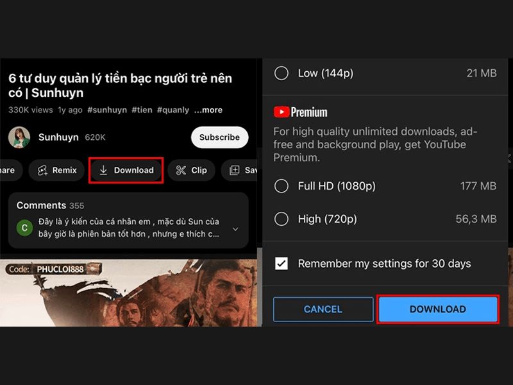Open the game ad thumbnail with code PHUCLOI888

pyautogui.click(x=129, y=293)
